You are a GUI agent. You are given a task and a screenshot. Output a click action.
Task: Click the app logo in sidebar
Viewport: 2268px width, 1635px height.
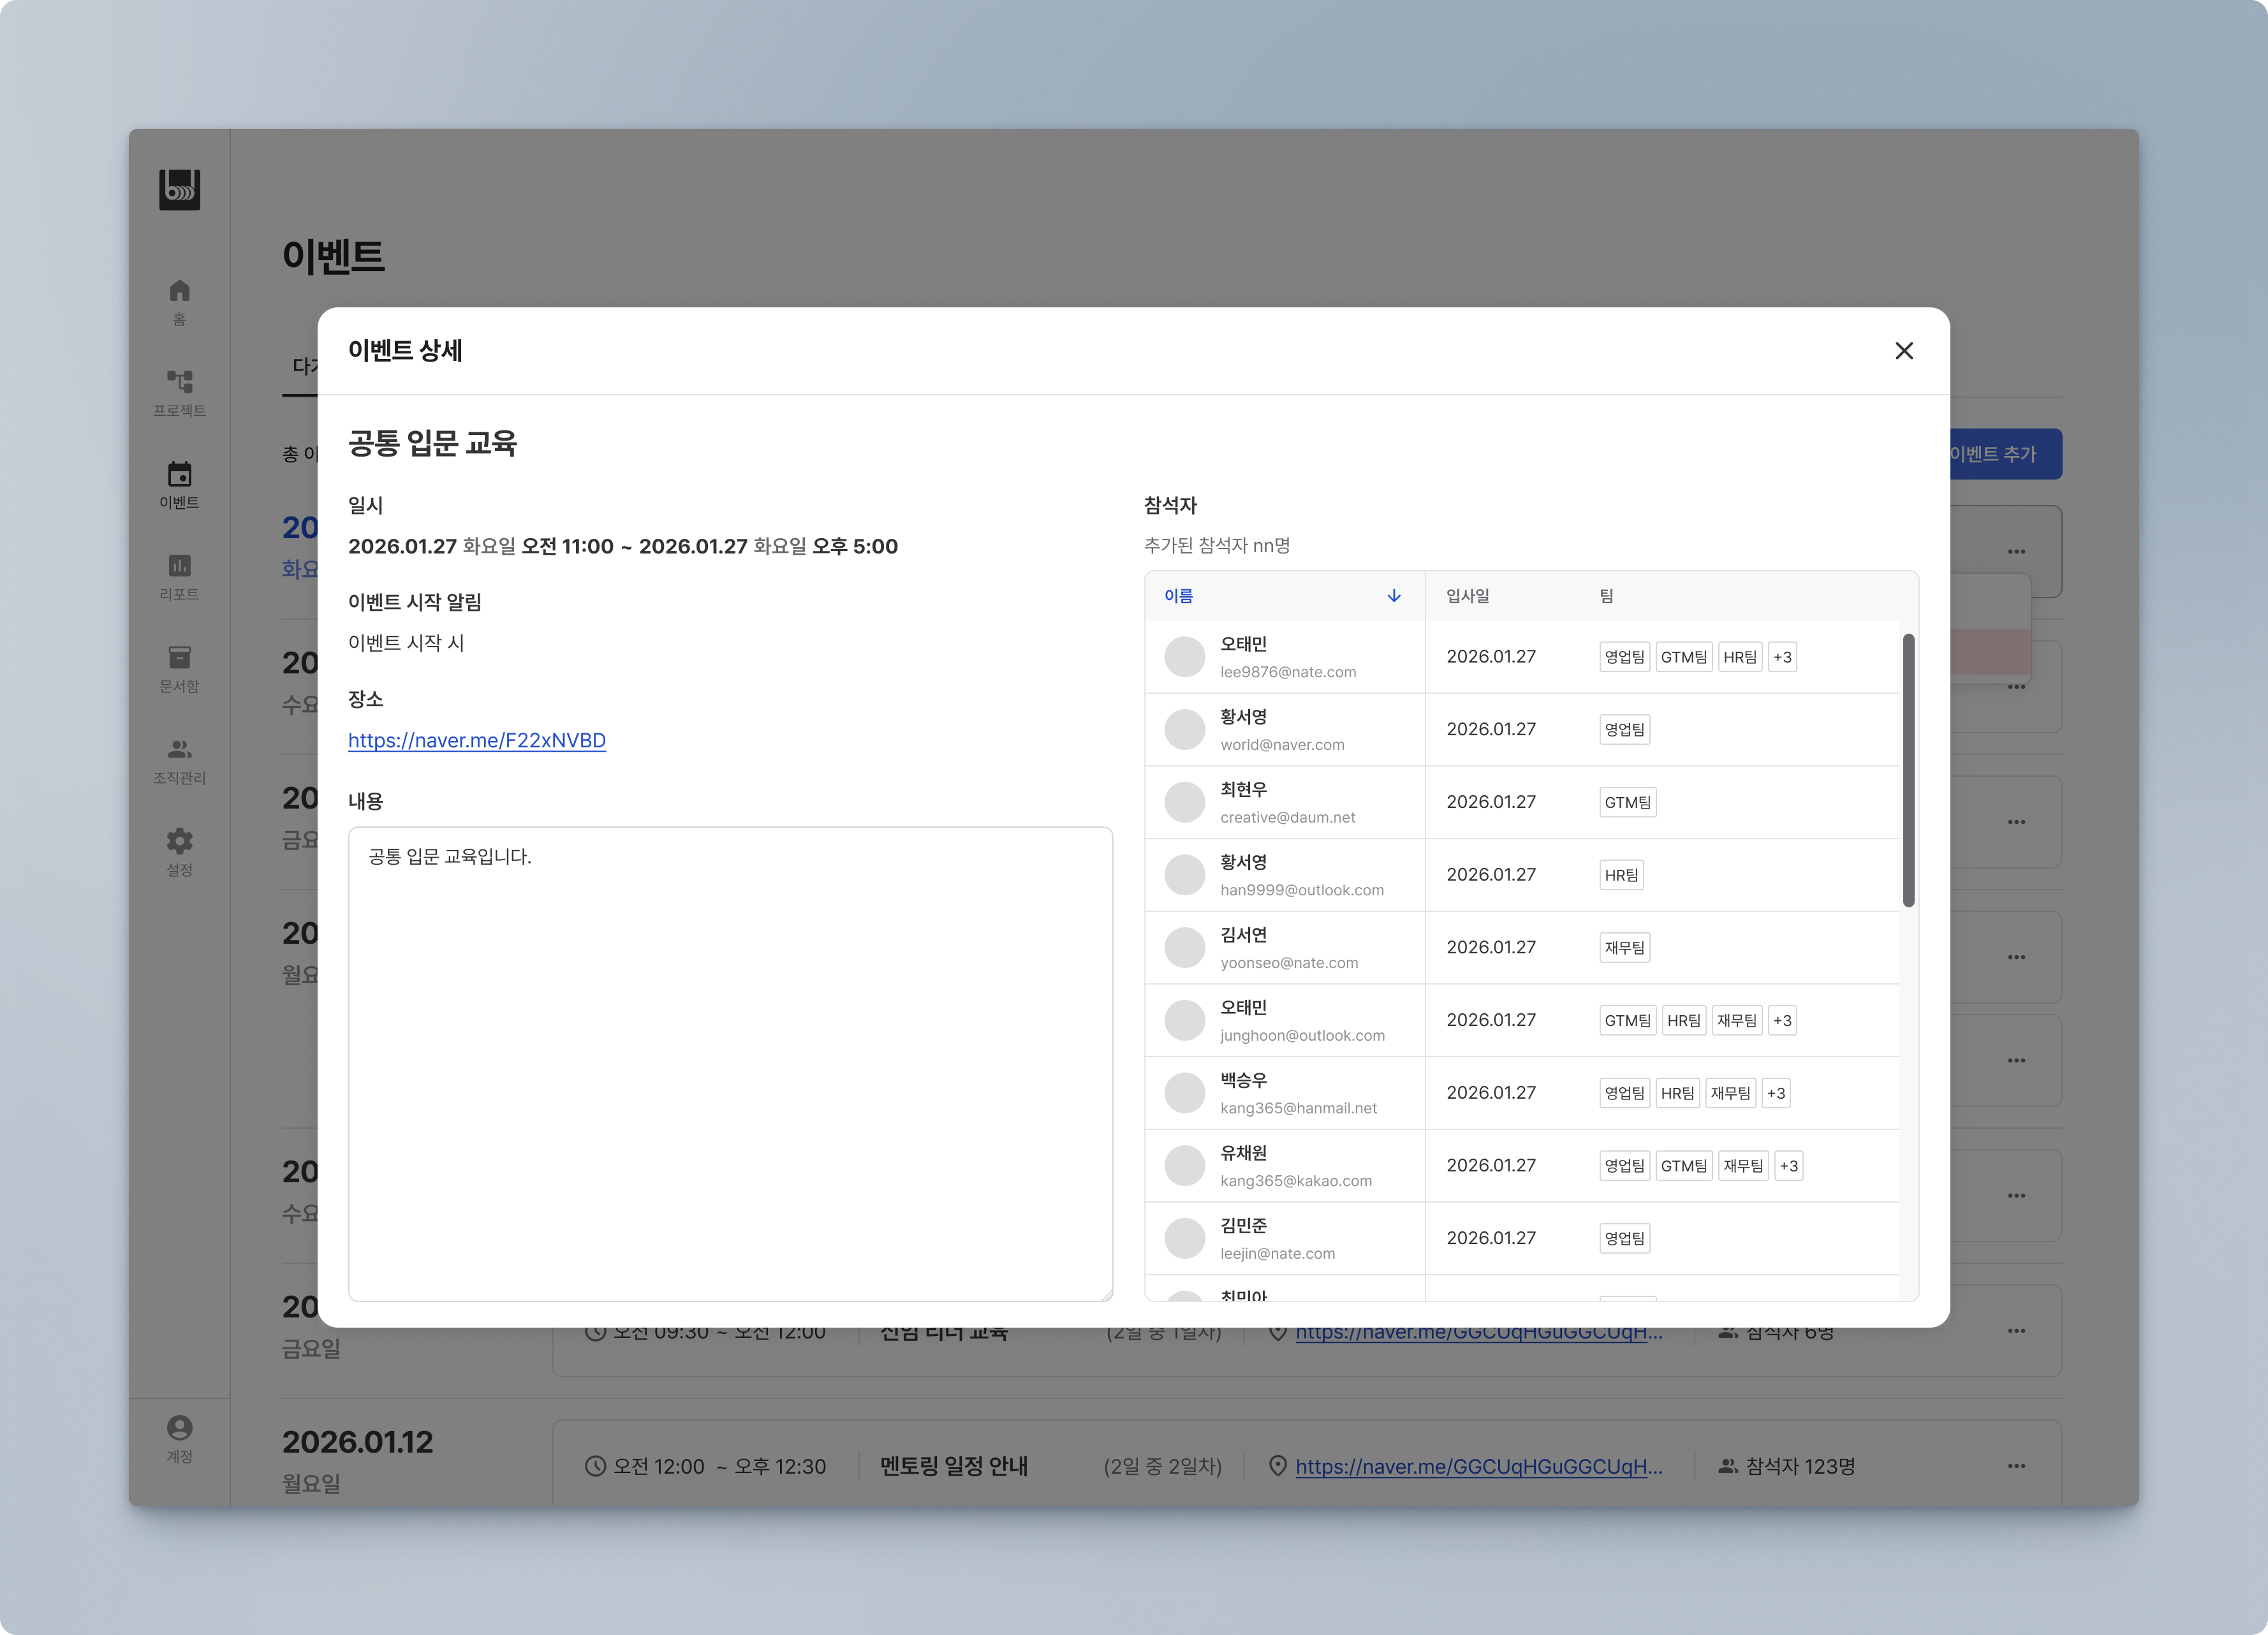coord(179,189)
